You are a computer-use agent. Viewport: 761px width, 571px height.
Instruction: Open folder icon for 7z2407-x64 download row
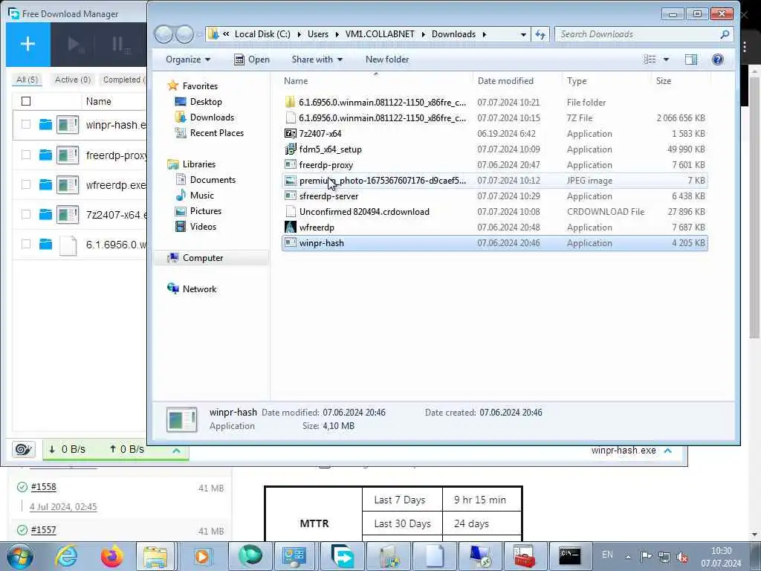coord(45,214)
